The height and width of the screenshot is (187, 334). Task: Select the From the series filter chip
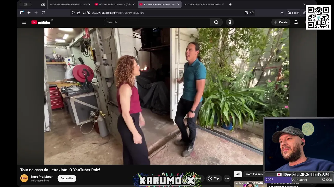pyautogui.click(x=254, y=174)
